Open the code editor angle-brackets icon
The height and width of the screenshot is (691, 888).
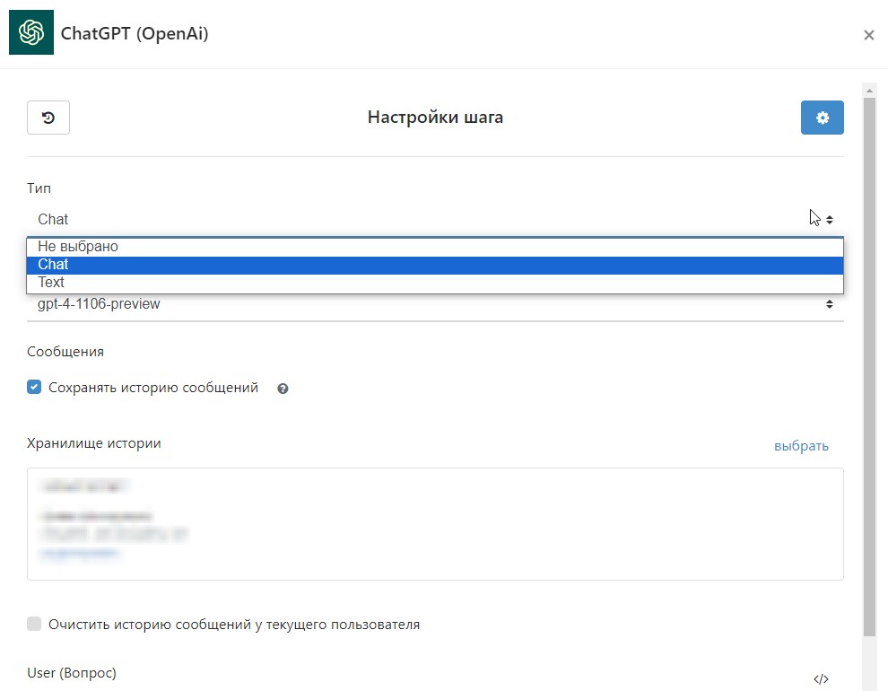(820, 679)
